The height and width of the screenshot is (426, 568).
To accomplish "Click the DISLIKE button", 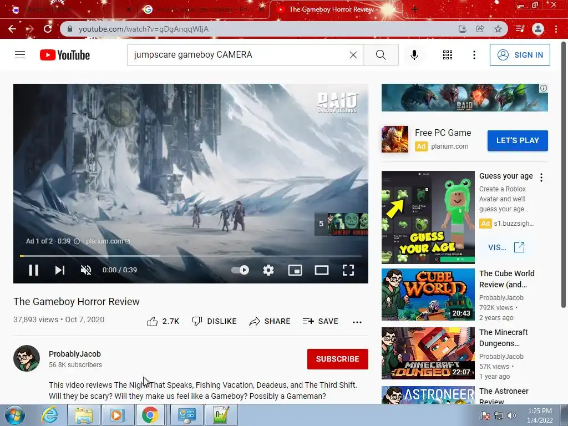I will coord(214,321).
